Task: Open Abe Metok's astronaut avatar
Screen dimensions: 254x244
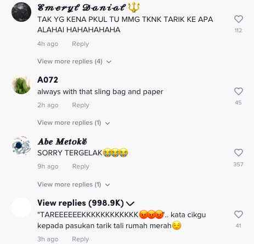Action: (21, 146)
